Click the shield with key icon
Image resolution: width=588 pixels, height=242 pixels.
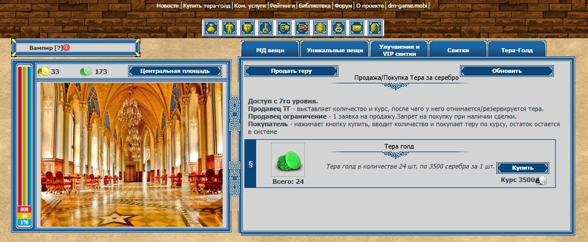(x=247, y=28)
